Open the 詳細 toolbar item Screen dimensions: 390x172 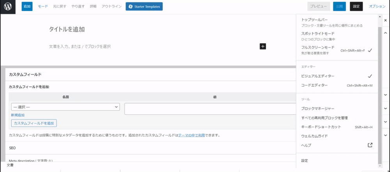pos(93,7)
